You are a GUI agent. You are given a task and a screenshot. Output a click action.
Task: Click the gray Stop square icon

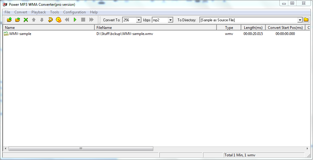[x=83, y=20]
